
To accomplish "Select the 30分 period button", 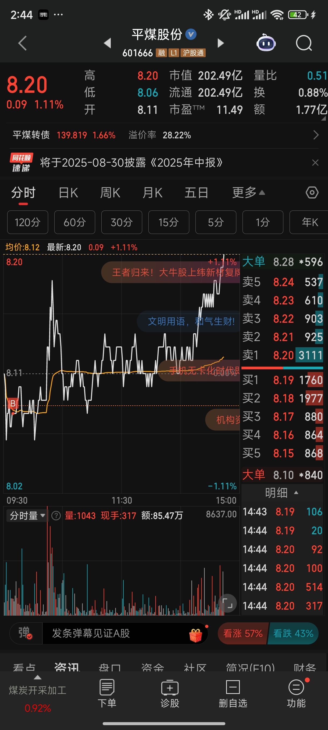I will [122, 222].
